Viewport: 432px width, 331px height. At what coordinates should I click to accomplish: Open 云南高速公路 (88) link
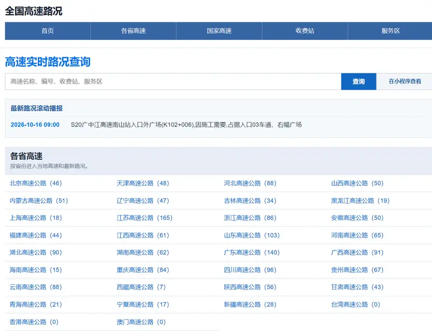[x=36, y=287]
